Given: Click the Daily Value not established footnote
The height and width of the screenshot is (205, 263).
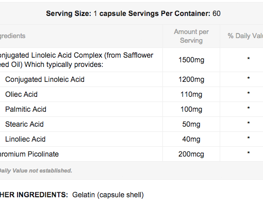Looking at the screenshot, I should [x=36, y=170].
